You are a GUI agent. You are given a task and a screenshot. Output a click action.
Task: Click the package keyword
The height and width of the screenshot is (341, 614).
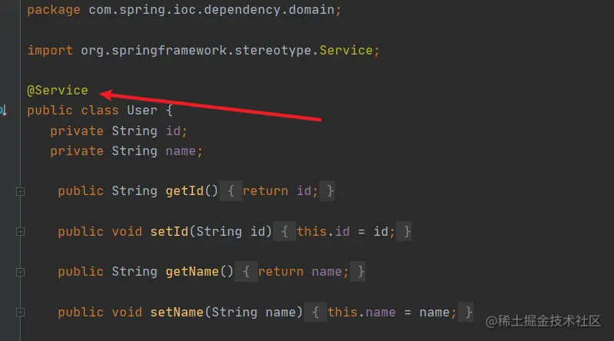click(x=54, y=10)
